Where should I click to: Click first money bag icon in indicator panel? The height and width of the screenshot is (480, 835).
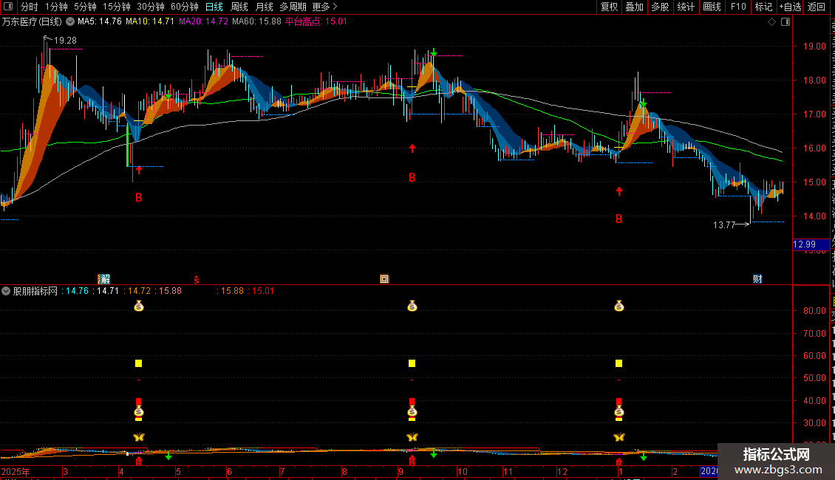coord(138,306)
